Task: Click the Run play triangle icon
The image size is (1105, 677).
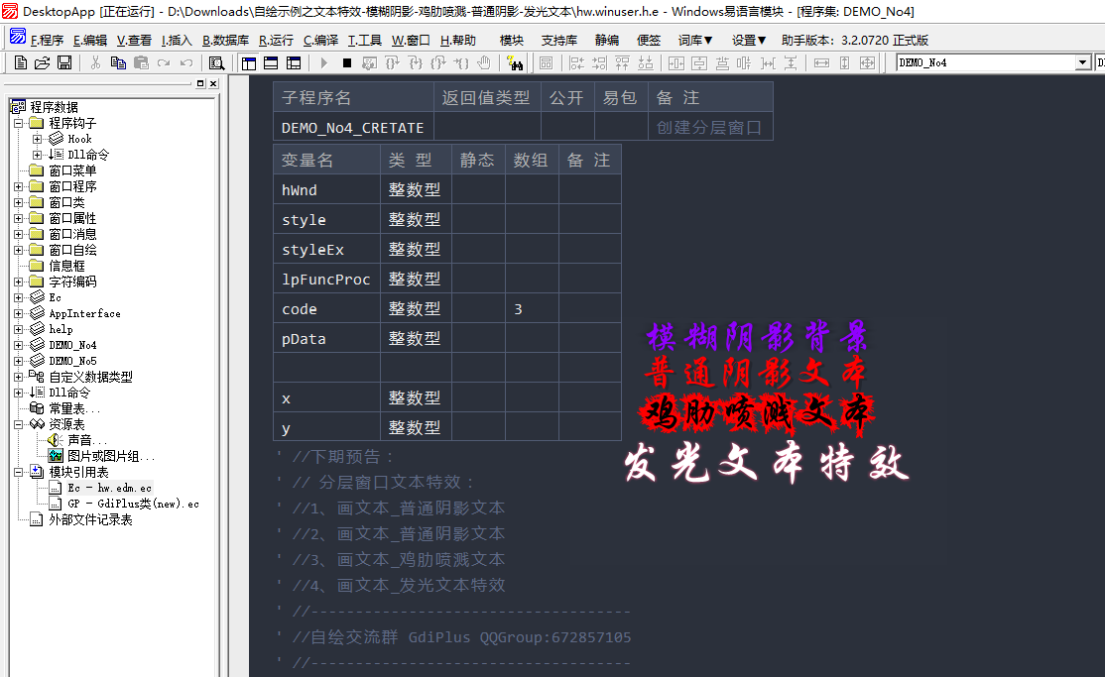Action: click(324, 62)
